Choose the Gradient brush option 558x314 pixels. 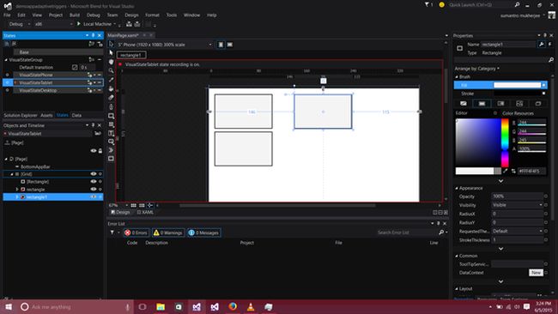(x=500, y=104)
